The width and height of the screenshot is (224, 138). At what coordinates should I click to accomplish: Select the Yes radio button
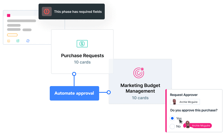point(172,118)
